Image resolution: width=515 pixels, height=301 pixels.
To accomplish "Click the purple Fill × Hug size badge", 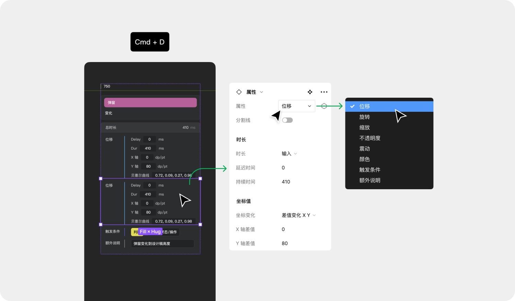I will pos(150,232).
